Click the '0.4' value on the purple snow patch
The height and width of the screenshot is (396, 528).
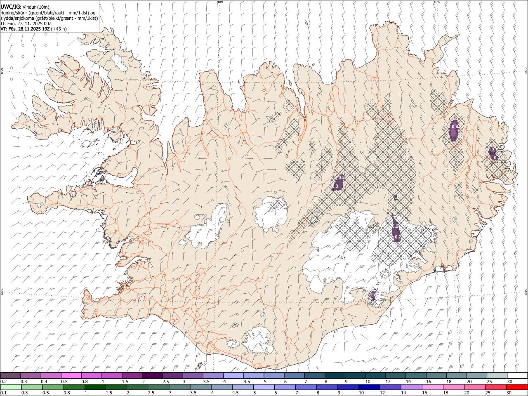pos(455,127)
